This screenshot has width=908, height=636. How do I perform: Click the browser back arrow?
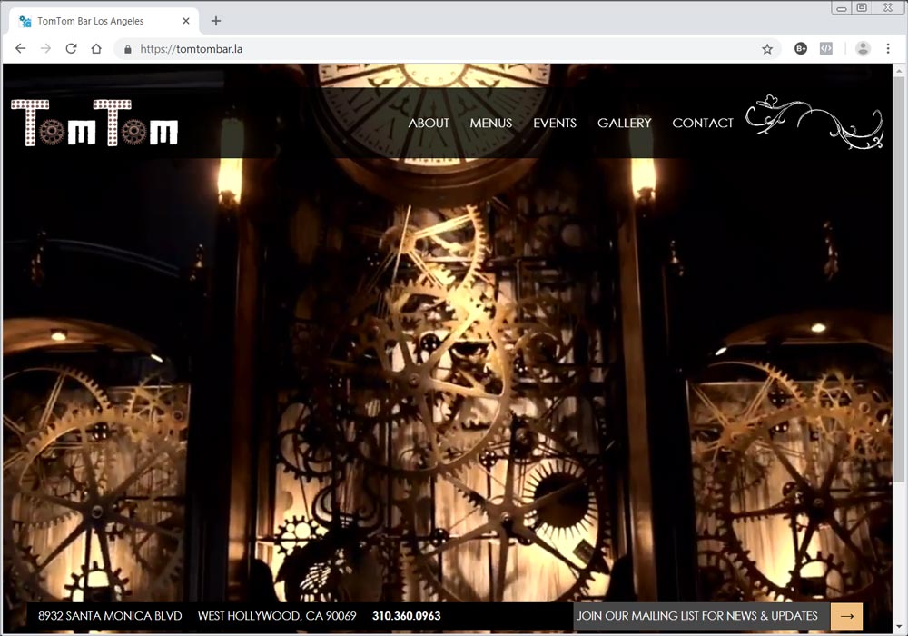[20, 49]
